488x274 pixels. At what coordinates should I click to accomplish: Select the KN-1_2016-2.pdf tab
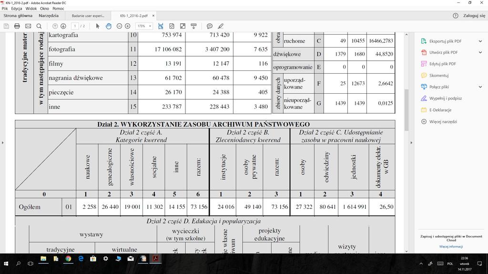134,16
